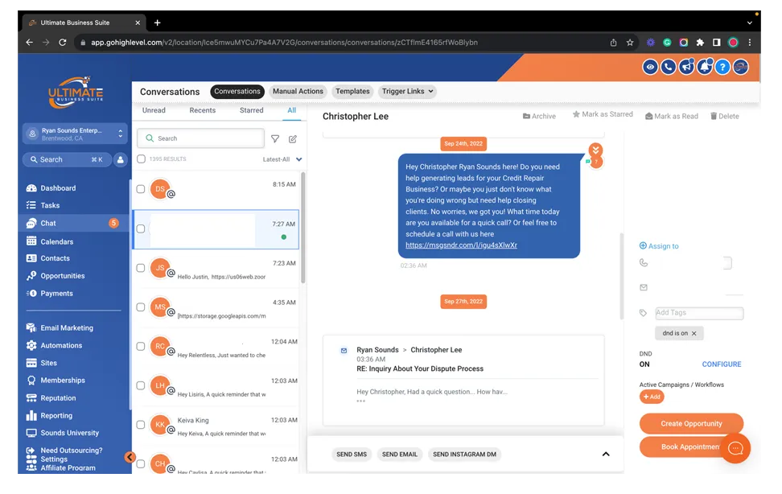Open the phone dialer in the header
782x494 pixels.
point(669,67)
